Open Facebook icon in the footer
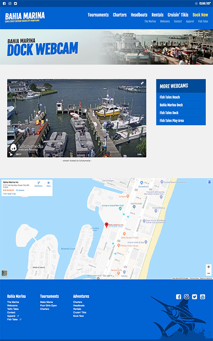This screenshot has width=213, height=341. (178, 297)
